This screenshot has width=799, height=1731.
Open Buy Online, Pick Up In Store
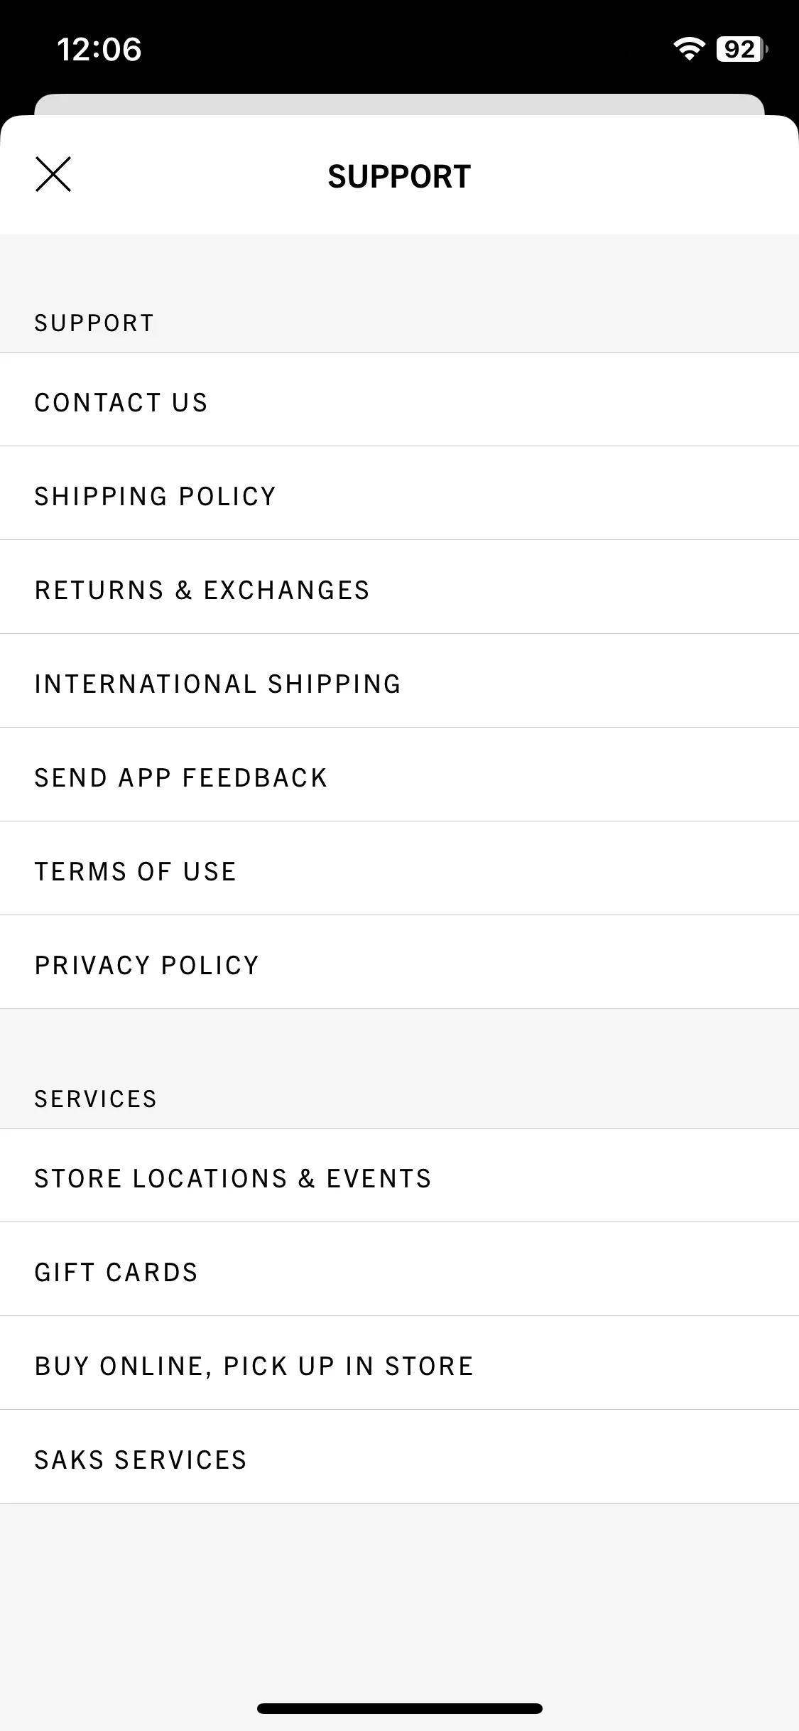click(x=399, y=1364)
